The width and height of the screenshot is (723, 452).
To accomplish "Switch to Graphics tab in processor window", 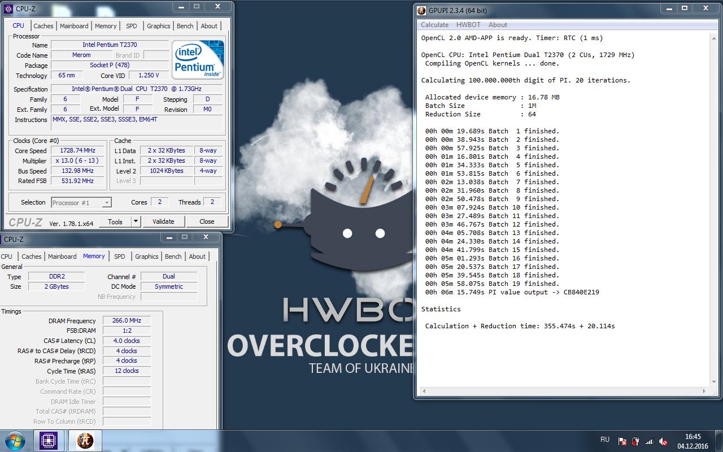I will pos(159,26).
